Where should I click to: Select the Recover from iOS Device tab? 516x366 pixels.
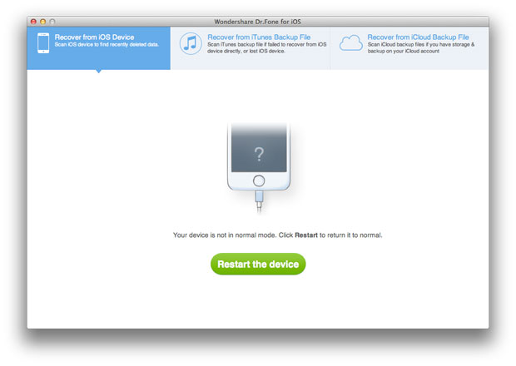coord(99,48)
